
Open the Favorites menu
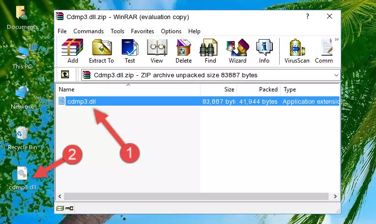click(x=142, y=31)
